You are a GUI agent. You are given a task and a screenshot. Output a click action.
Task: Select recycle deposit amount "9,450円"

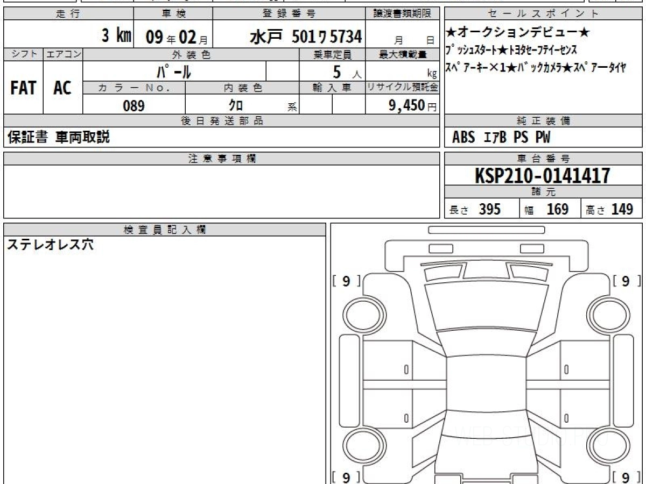[x=413, y=106]
